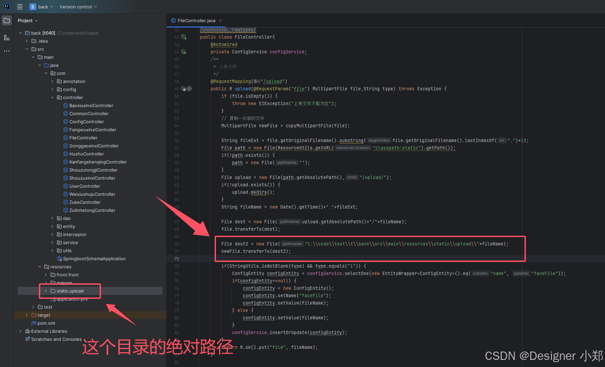Click line number 56 in gutter
The width and height of the screenshot is (605, 367).
pos(177,140)
